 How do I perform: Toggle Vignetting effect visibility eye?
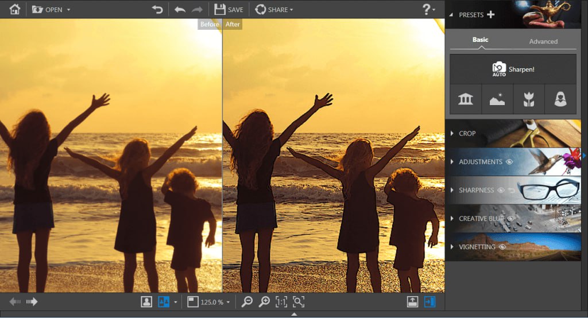click(x=502, y=247)
